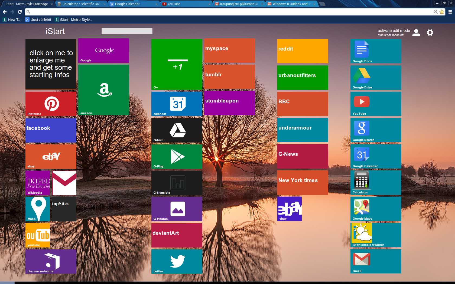Open the Chrome menu button

pos(450,12)
